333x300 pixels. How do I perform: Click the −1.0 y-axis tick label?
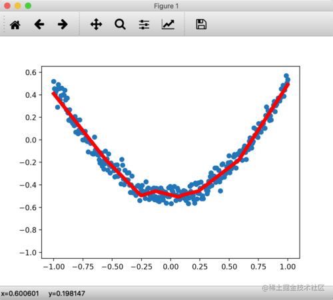click(x=28, y=253)
